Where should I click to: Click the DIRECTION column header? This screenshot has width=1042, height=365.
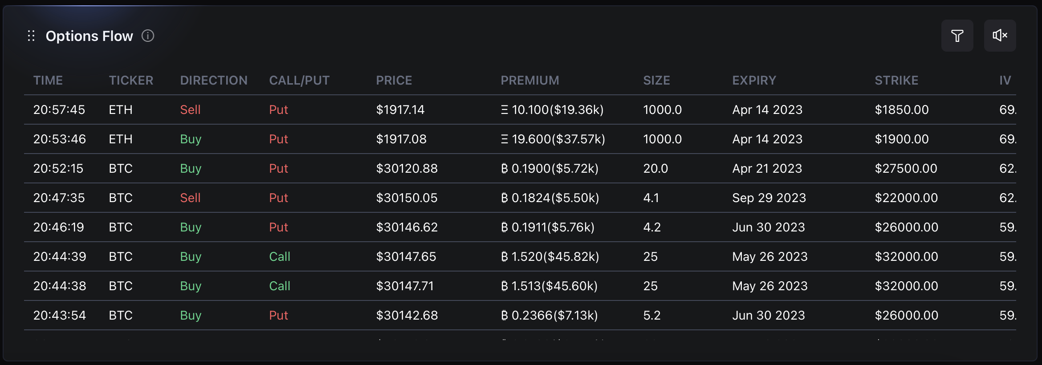coord(214,80)
